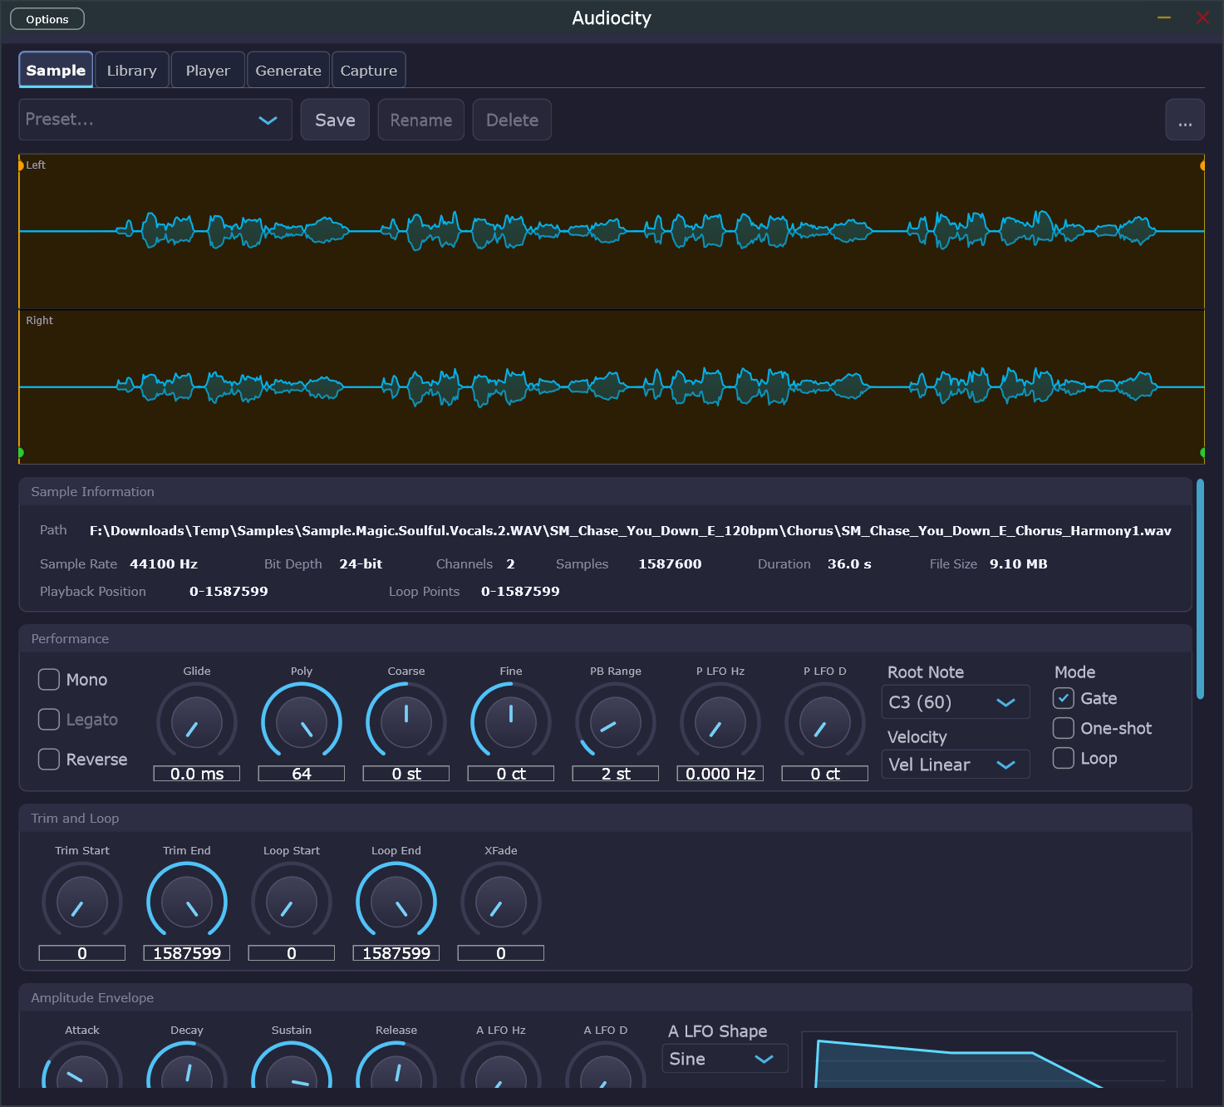Click the sample file path text
The width and height of the screenshot is (1224, 1107).
click(x=631, y=530)
